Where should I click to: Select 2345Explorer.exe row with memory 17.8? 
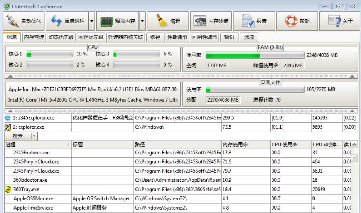[177, 153]
